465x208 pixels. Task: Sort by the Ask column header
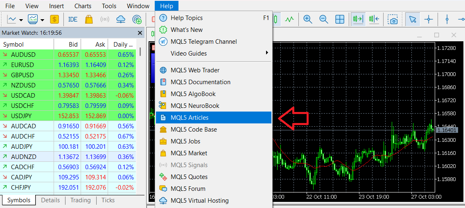pos(95,45)
